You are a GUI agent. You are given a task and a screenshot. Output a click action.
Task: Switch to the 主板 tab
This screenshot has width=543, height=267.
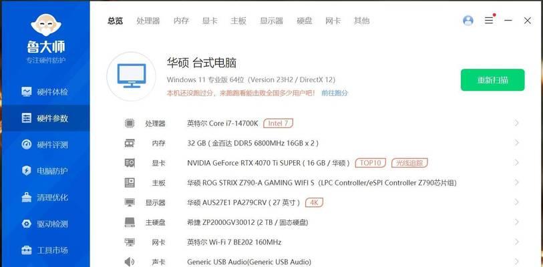coord(238,21)
